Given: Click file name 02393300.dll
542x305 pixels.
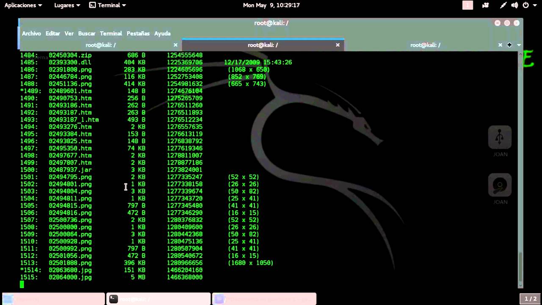Looking at the screenshot, I should click(x=70, y=62).
